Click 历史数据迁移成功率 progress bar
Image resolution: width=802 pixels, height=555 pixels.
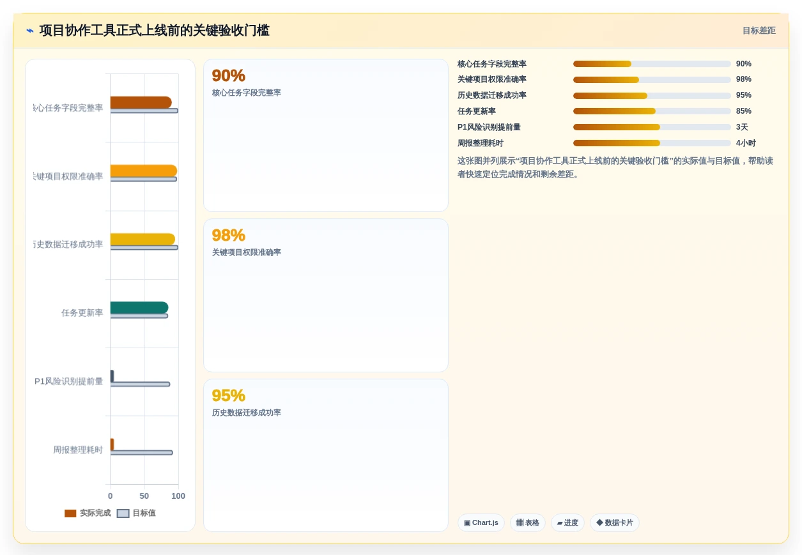point(652,96)
